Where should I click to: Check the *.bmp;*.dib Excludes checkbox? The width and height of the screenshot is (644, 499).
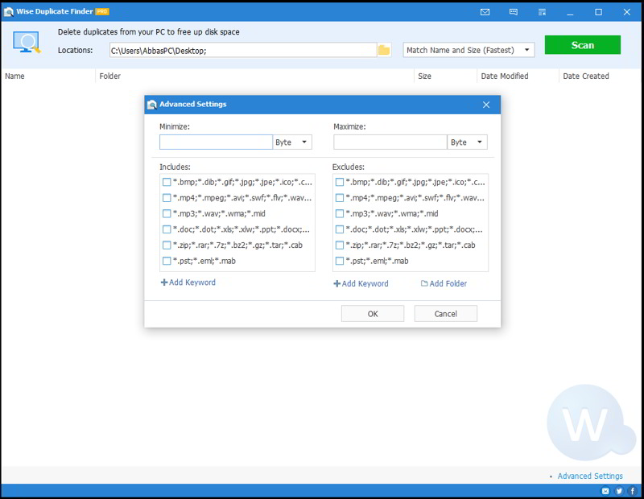[339, 182]
